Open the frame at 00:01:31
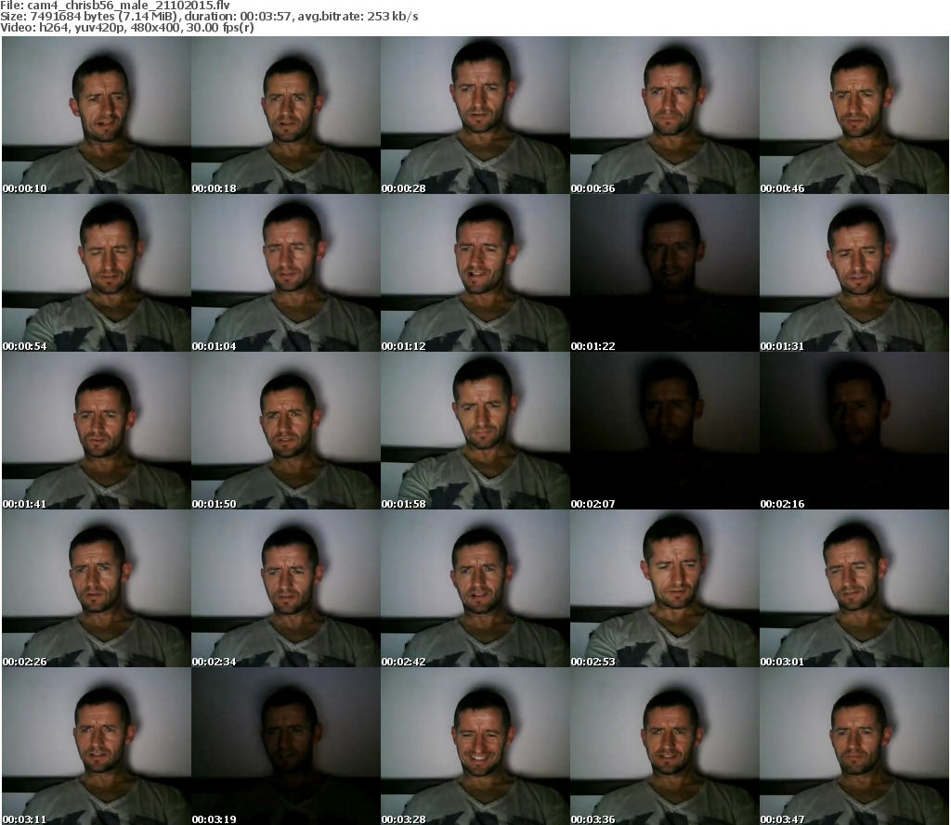The width and height of the screenshot is (951, 825). pos(854,273)
